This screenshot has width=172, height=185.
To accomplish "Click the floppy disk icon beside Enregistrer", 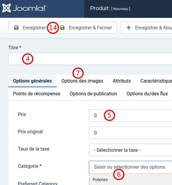I will 16,28.
